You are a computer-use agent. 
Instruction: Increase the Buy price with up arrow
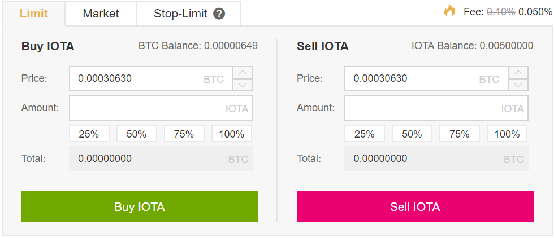(243, 73)
